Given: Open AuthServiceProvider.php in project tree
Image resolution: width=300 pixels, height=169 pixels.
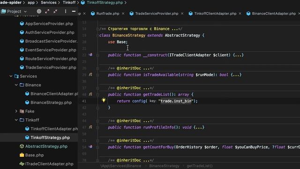Looking at the screenshot, I should (x=50, y=32).
